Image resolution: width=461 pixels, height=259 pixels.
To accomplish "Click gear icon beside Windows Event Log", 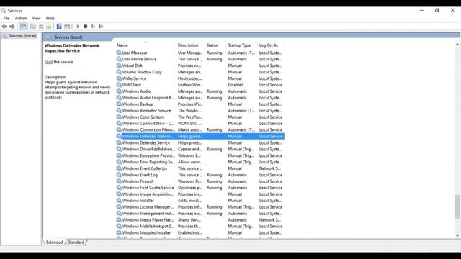I will coord(119,175).
